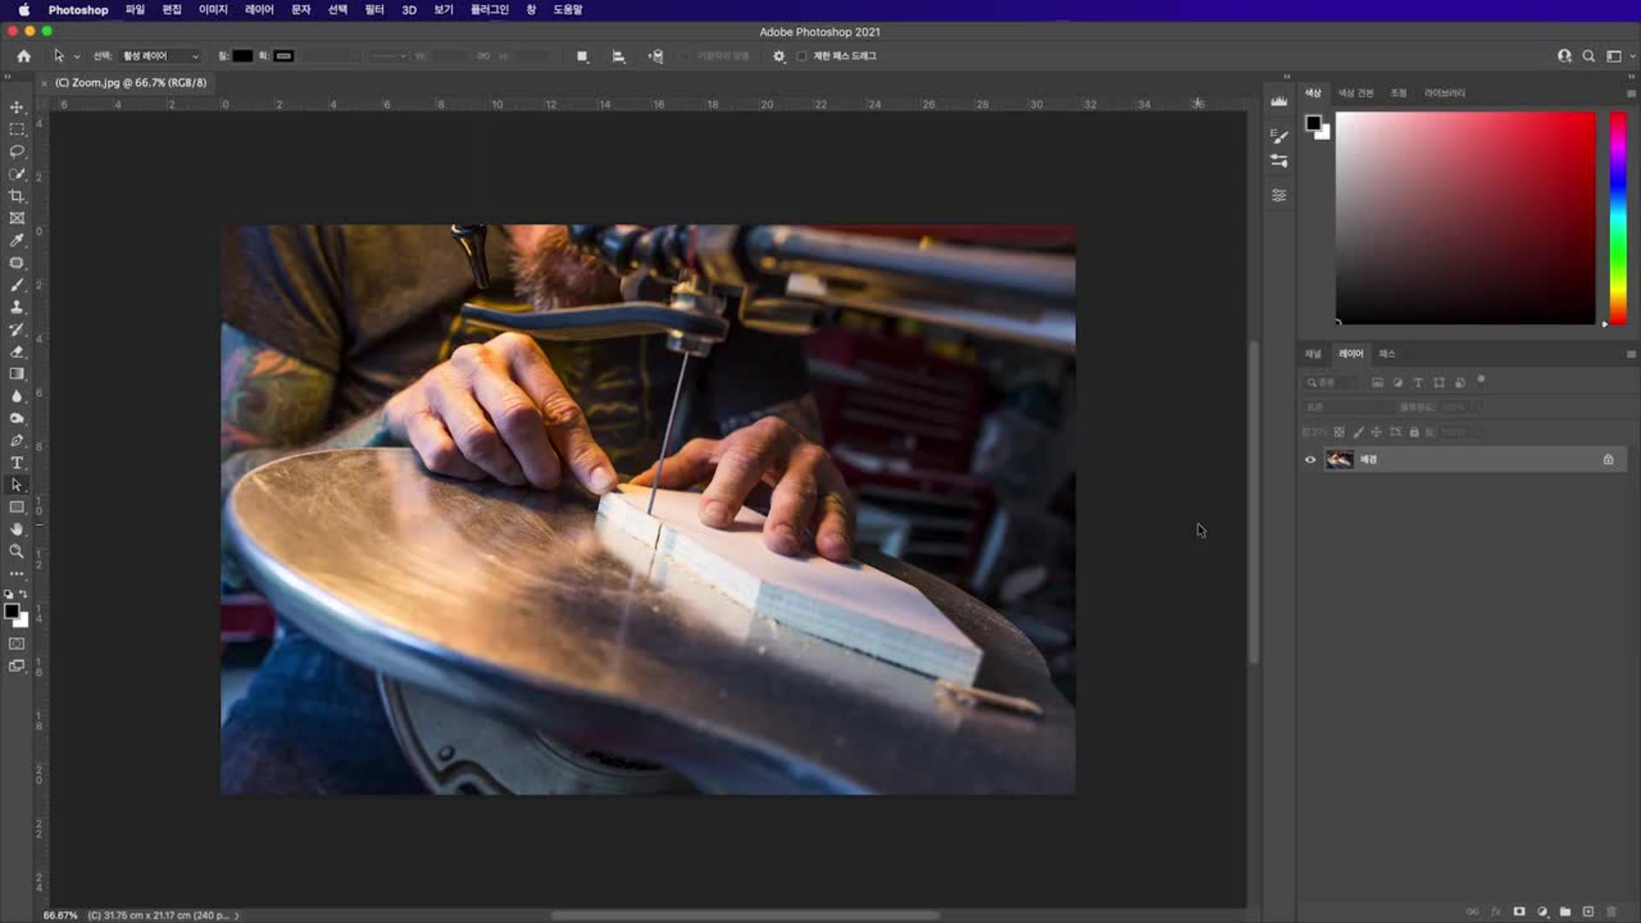Toggle pixel layer filter in Layers panel
Screen dimensions: 1641x923
(x=1377, y=383)
